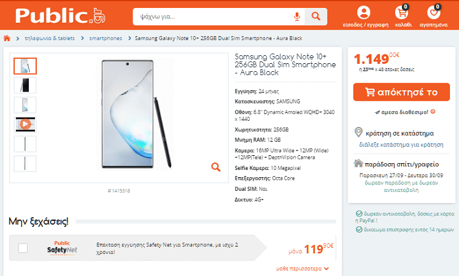Click the home breadcrumb icon
This screenshot has width=459, height=276.
(7, 38)
